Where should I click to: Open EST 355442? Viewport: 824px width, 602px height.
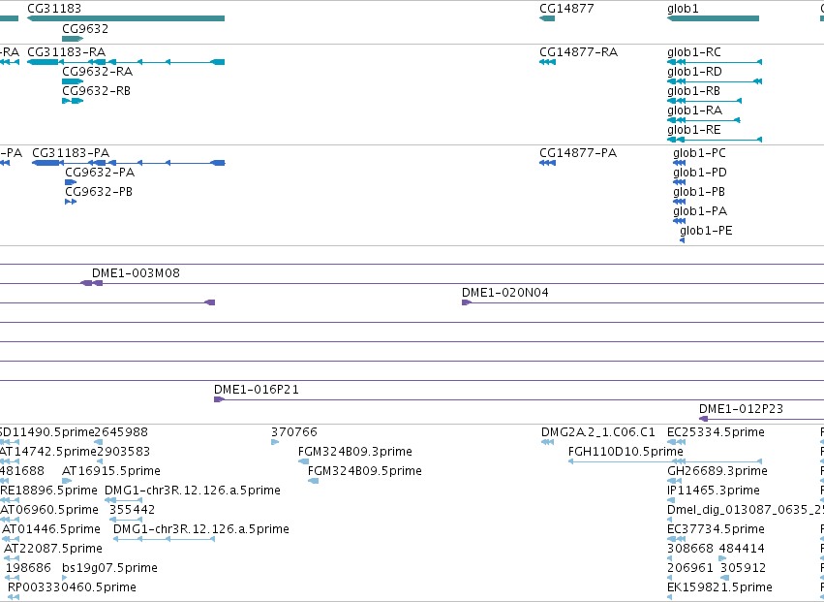click(x=133, y=510)
